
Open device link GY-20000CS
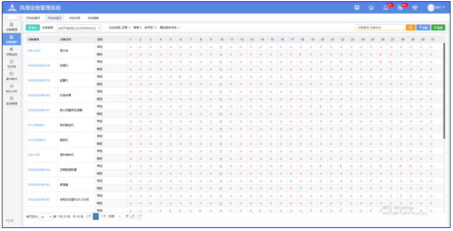pyautogui.click(x=36, y=125)
